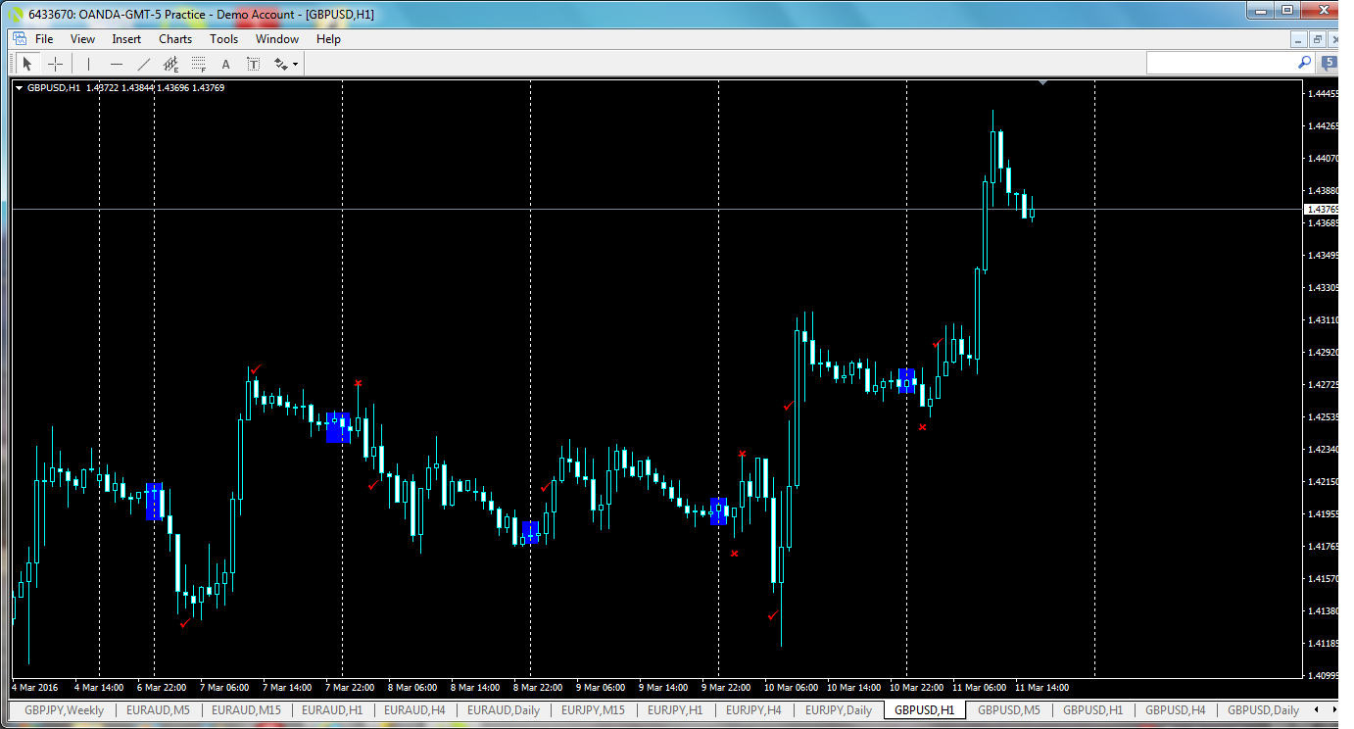Click the application icon in title bar

(x=16, y=14)
